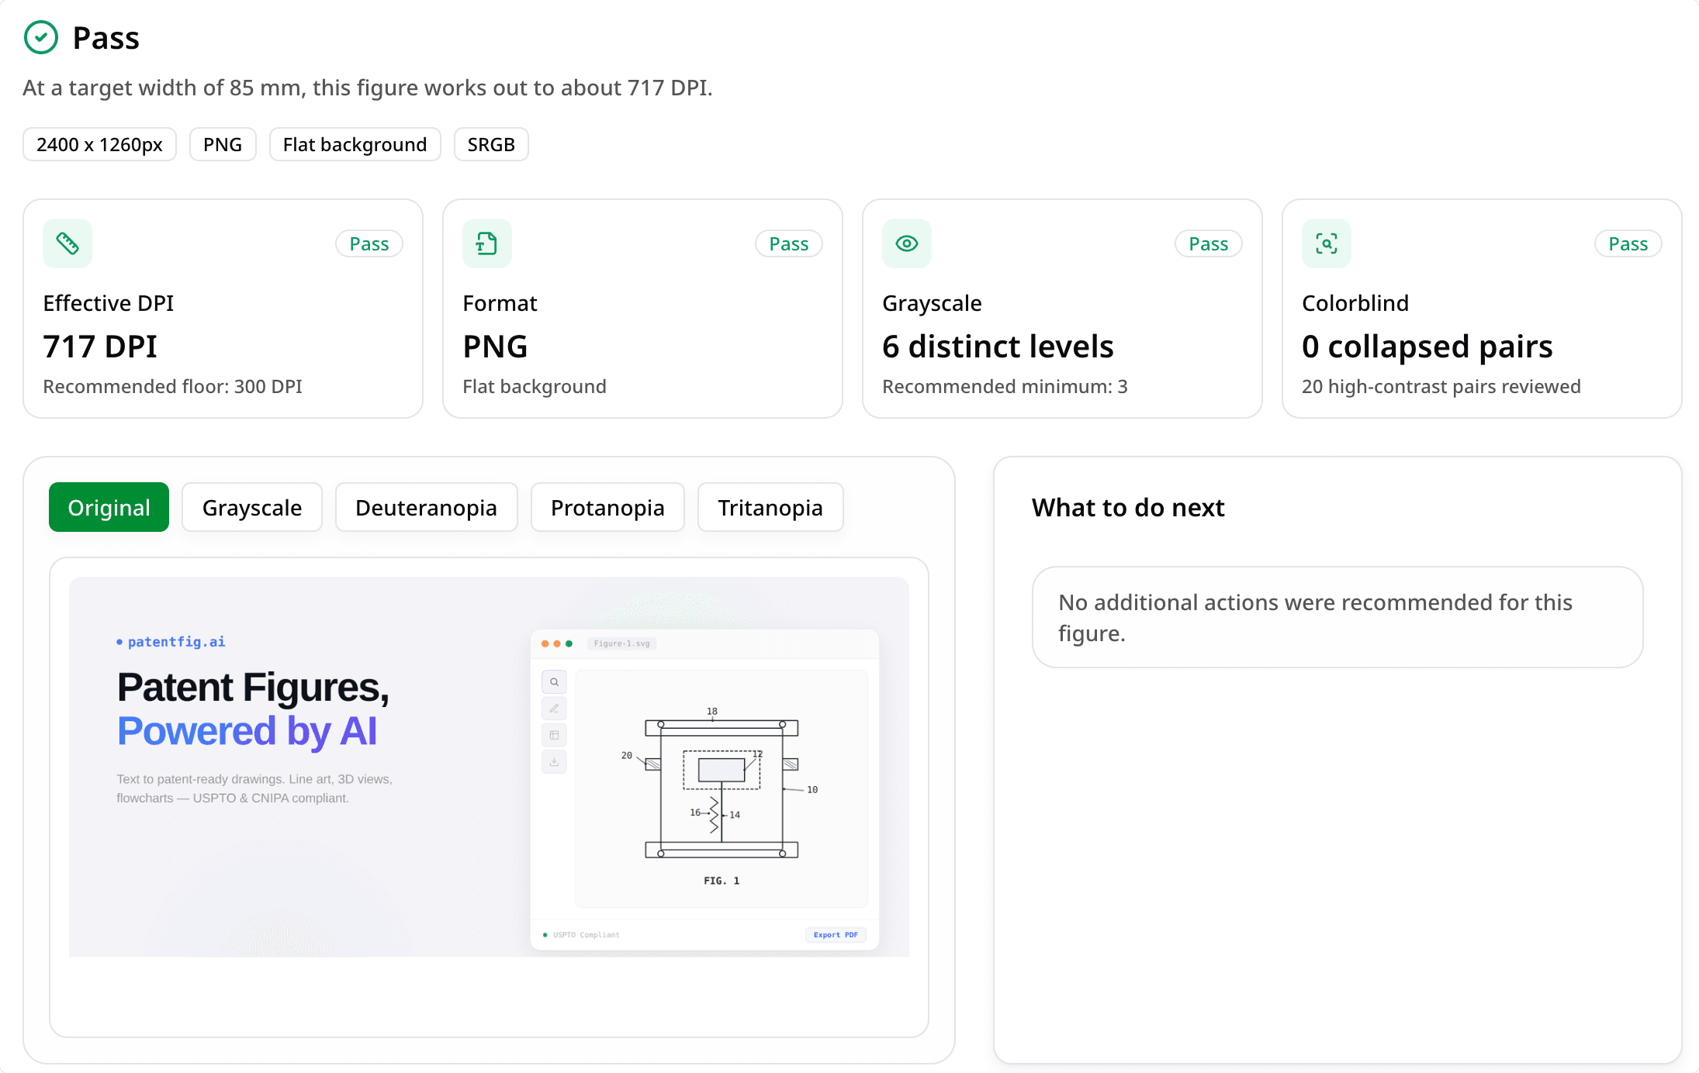Click the Format file icon

coord(486,243)
